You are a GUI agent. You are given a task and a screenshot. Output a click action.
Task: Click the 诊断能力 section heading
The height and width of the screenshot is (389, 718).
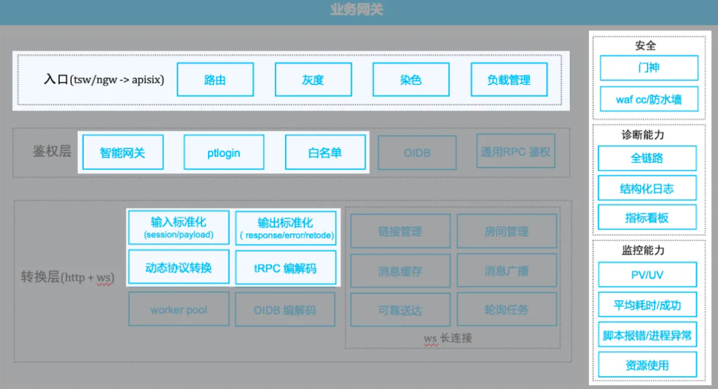(643, 135)
